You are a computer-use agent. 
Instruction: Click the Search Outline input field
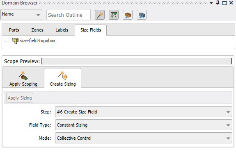tap(69, 15)
